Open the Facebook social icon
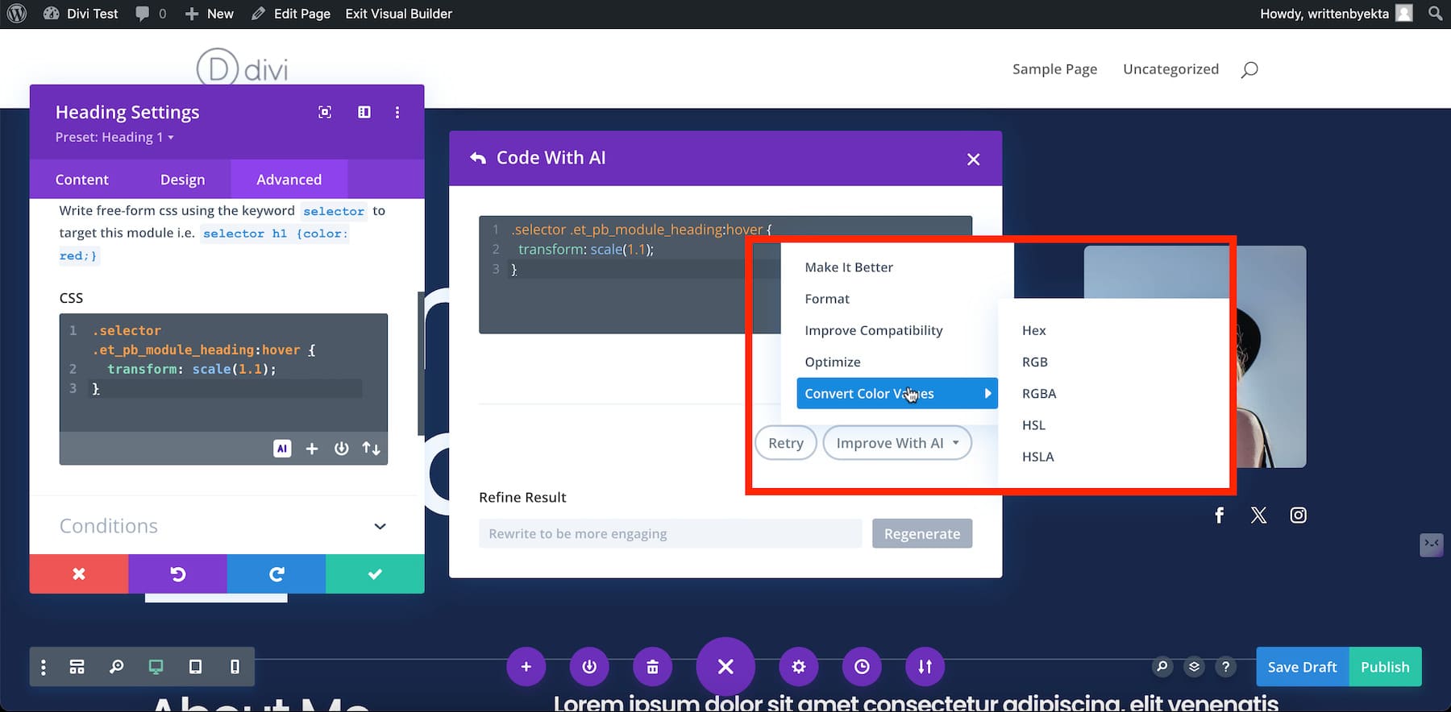 pos(1220,515)
